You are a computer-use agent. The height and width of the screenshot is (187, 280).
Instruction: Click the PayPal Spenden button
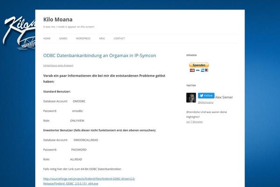199,65
